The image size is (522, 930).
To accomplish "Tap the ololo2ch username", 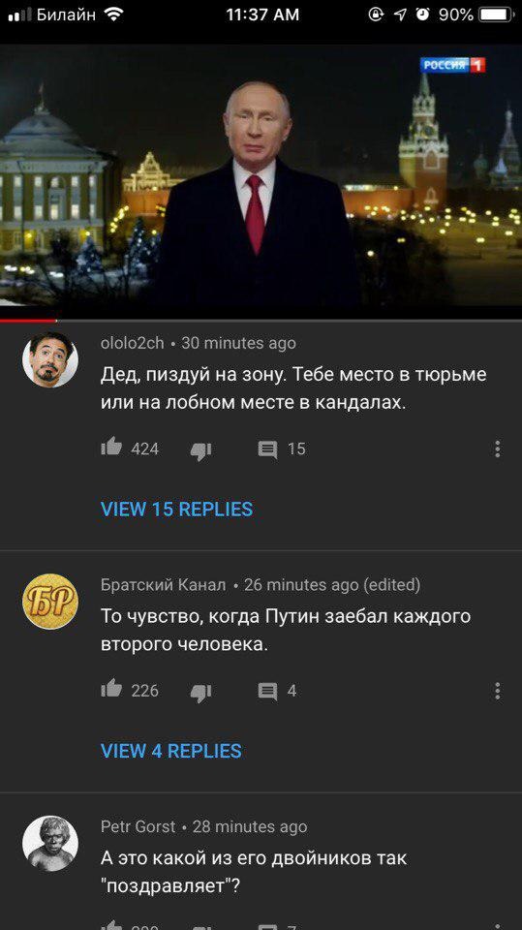I will [133, 343].
